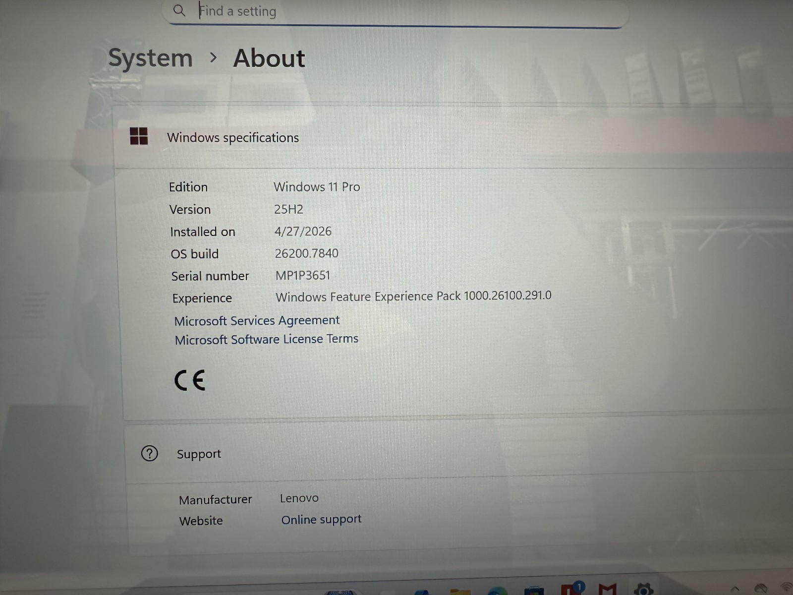Open the Online support link
Screen dimensions: 793x595
(x=321, y=520)
